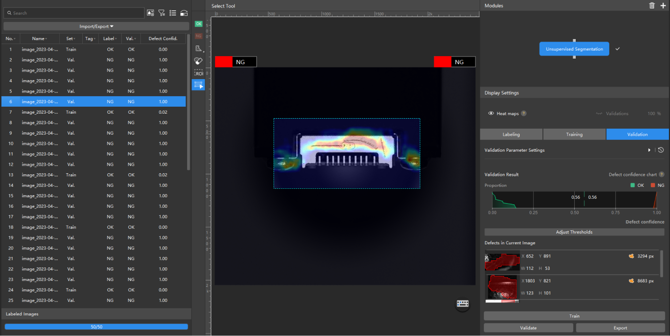
Task: Toggle Heat maps visibility eye icon
Action: click(x=491, y=114)
